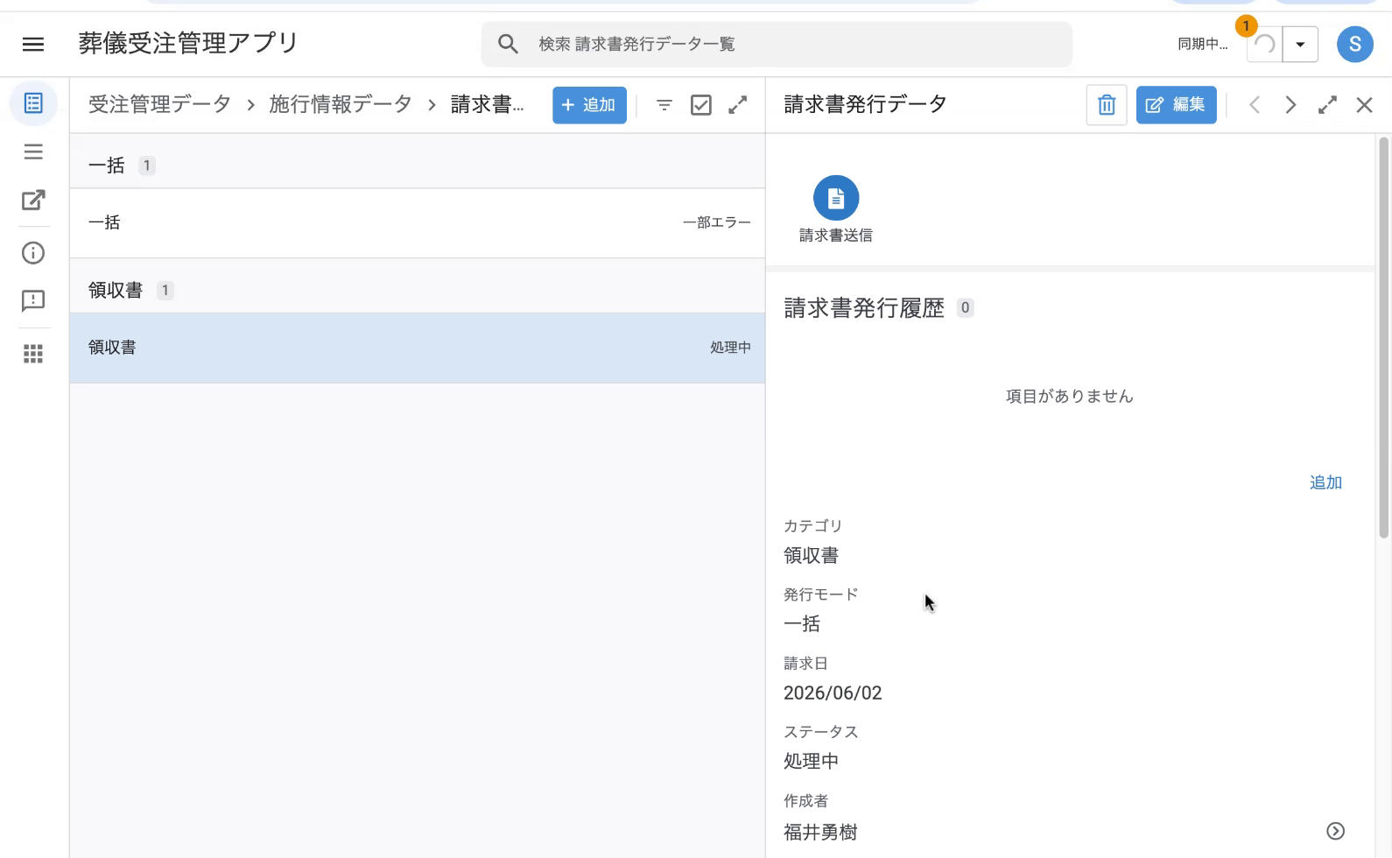
Task: Click the 請求日 value 2026/06/02
Action: tap(833, 693)
